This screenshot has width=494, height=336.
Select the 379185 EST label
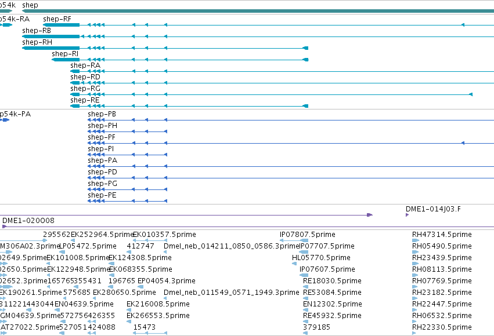(x=316, y=328)
